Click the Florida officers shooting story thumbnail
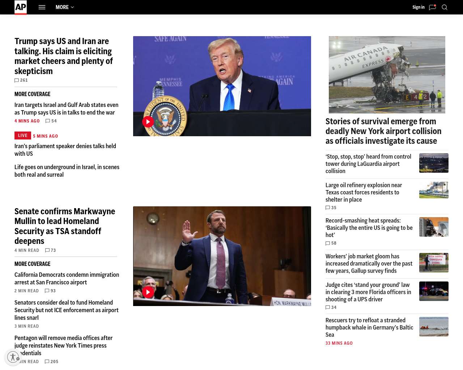 click(x=434, y=291)
